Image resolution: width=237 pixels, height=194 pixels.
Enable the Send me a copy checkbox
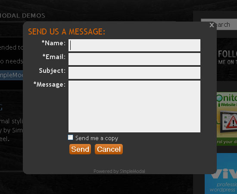[x=70, y=138]
